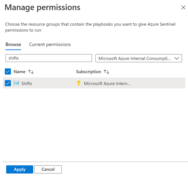188x176 pixels.
Task: Click the Name column header
Action: [20, 72]
